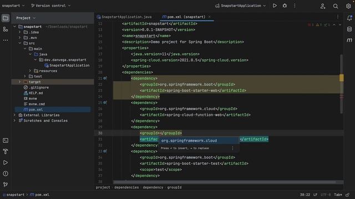Expand the test folder
The height and width of the screenshot is (199, 355).
[25, 76]
